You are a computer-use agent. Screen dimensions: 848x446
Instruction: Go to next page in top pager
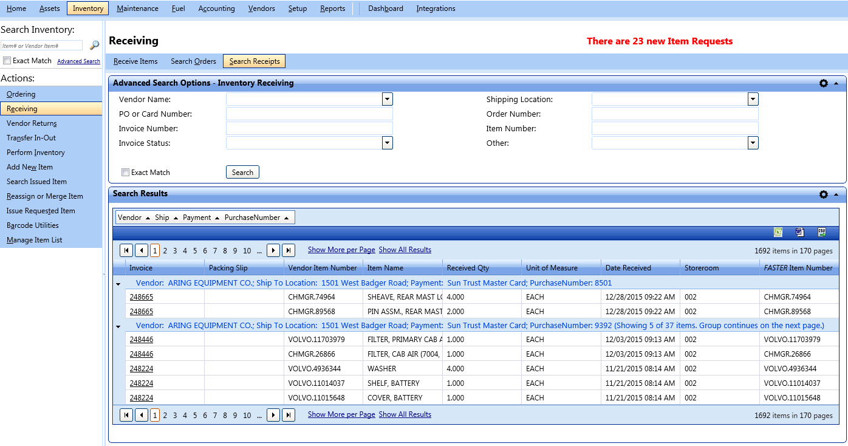click(x=273, y=250)
